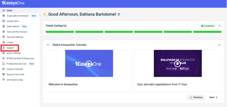Play the BullPhish ID integration video
Viewport: 227px width, 107px height.
178,63
